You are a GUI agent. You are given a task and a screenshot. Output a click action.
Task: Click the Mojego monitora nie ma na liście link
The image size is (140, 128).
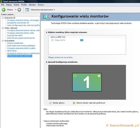pos(61,57)
